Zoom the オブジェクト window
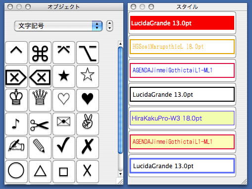Image resolution: width=252 pixels, height=189 pixels. coord(28,7)
